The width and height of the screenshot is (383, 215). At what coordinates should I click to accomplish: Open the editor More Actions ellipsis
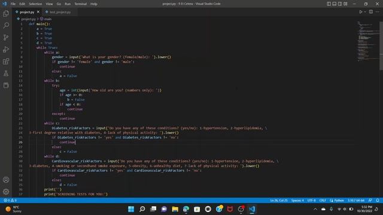[378, 12]
